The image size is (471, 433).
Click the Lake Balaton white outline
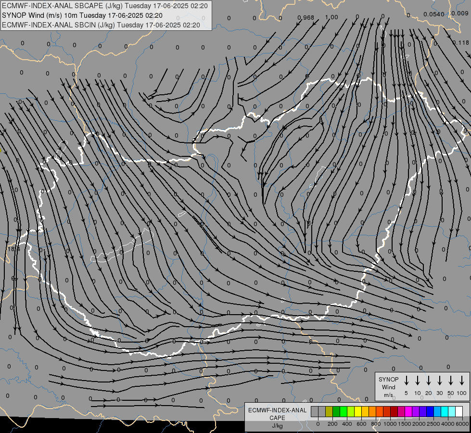click(122, 245)
